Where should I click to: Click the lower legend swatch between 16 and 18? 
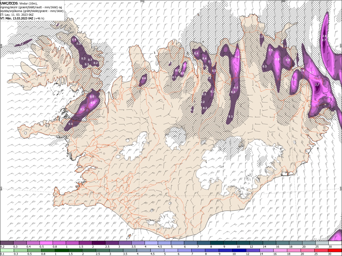(x=280, y=250)
